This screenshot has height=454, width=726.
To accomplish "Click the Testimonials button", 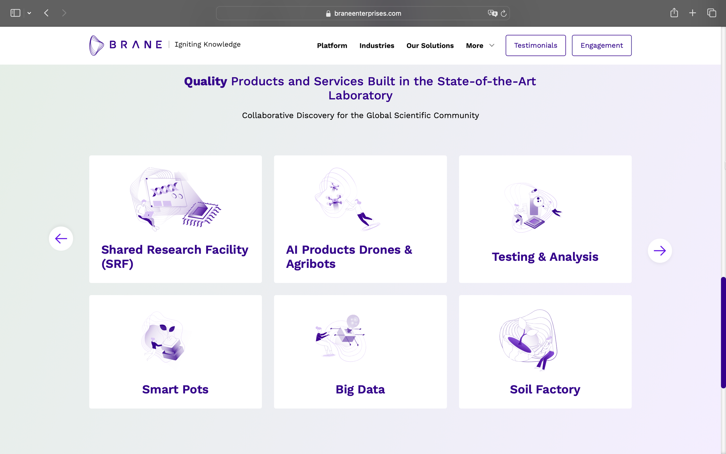I will tap(535, 45).
